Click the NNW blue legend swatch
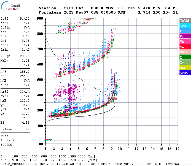193x166 pixels. pos(185,73)
